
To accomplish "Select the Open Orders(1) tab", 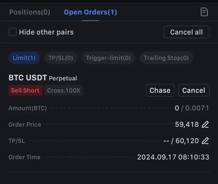I will click(x=91, y=12).
